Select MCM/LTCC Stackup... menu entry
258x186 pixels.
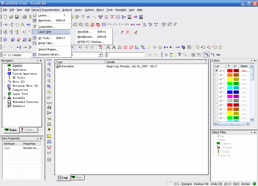tap(92, 42)
